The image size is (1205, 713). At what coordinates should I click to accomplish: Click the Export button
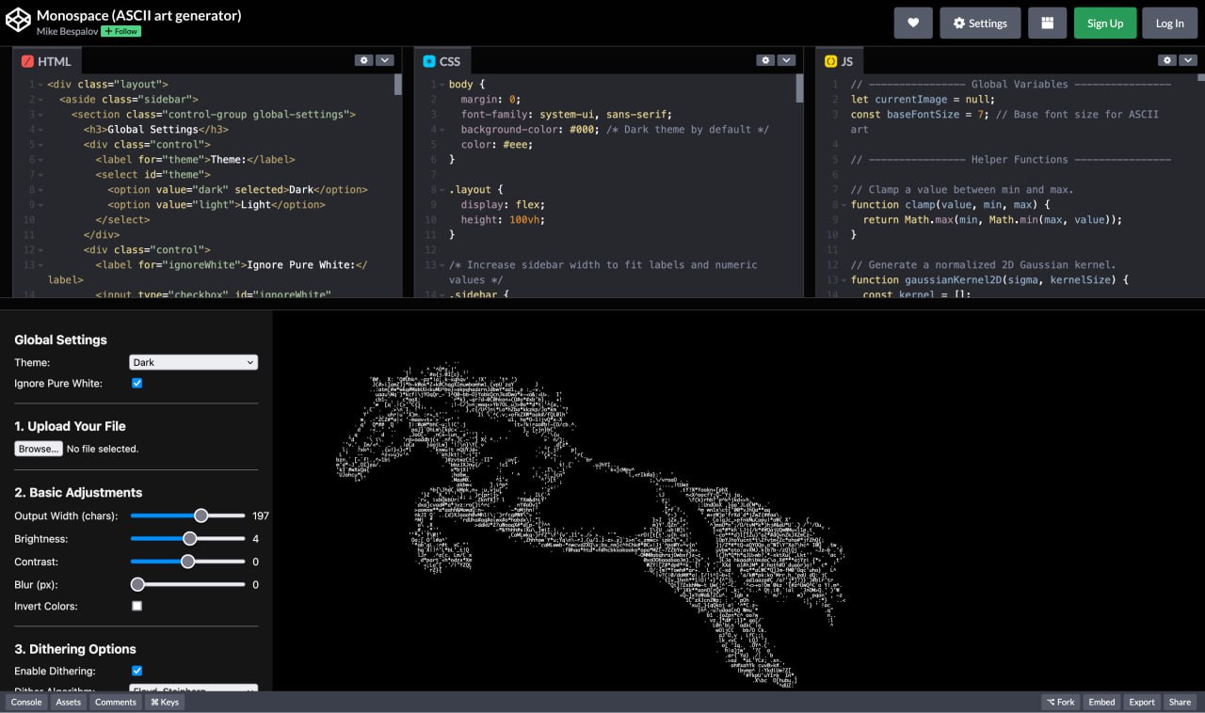[x=1142, y=702]
